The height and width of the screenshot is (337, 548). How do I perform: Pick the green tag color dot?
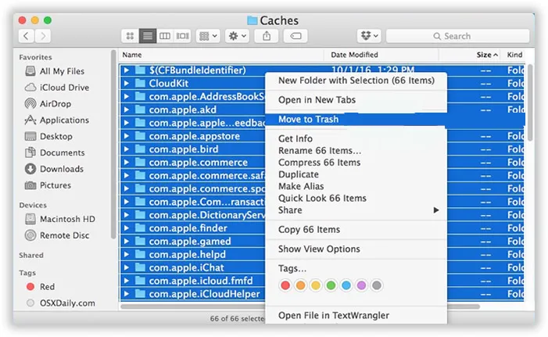coord(331,285)
